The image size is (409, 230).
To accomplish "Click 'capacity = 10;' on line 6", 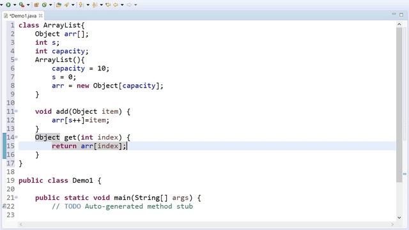I will click(81, 68).
